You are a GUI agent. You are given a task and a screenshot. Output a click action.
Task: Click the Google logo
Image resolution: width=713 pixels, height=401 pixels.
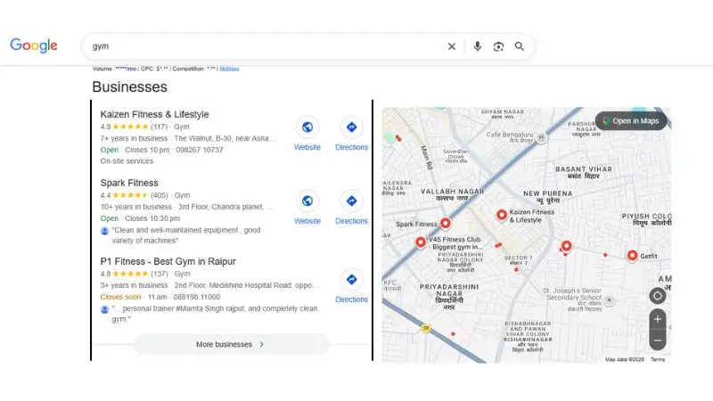[x=34, y=45]
